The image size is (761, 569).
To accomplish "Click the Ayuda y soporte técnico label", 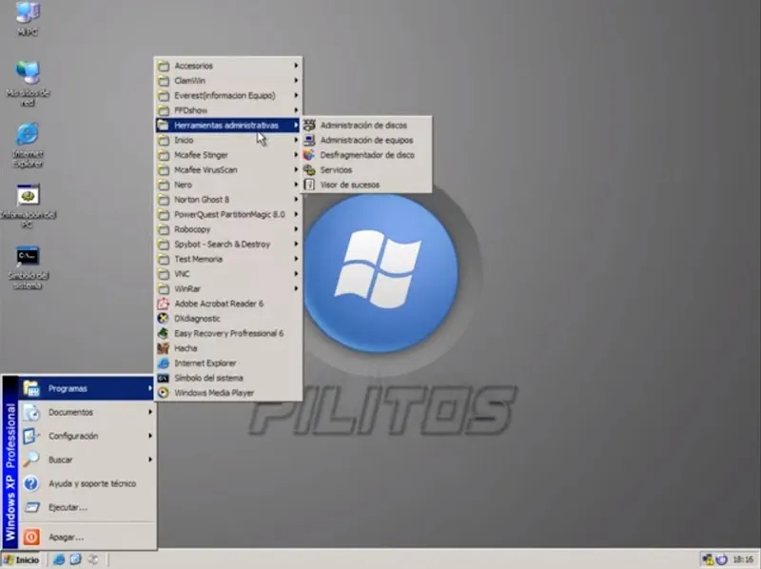I will pyautogui.click(x=92, y=484).
